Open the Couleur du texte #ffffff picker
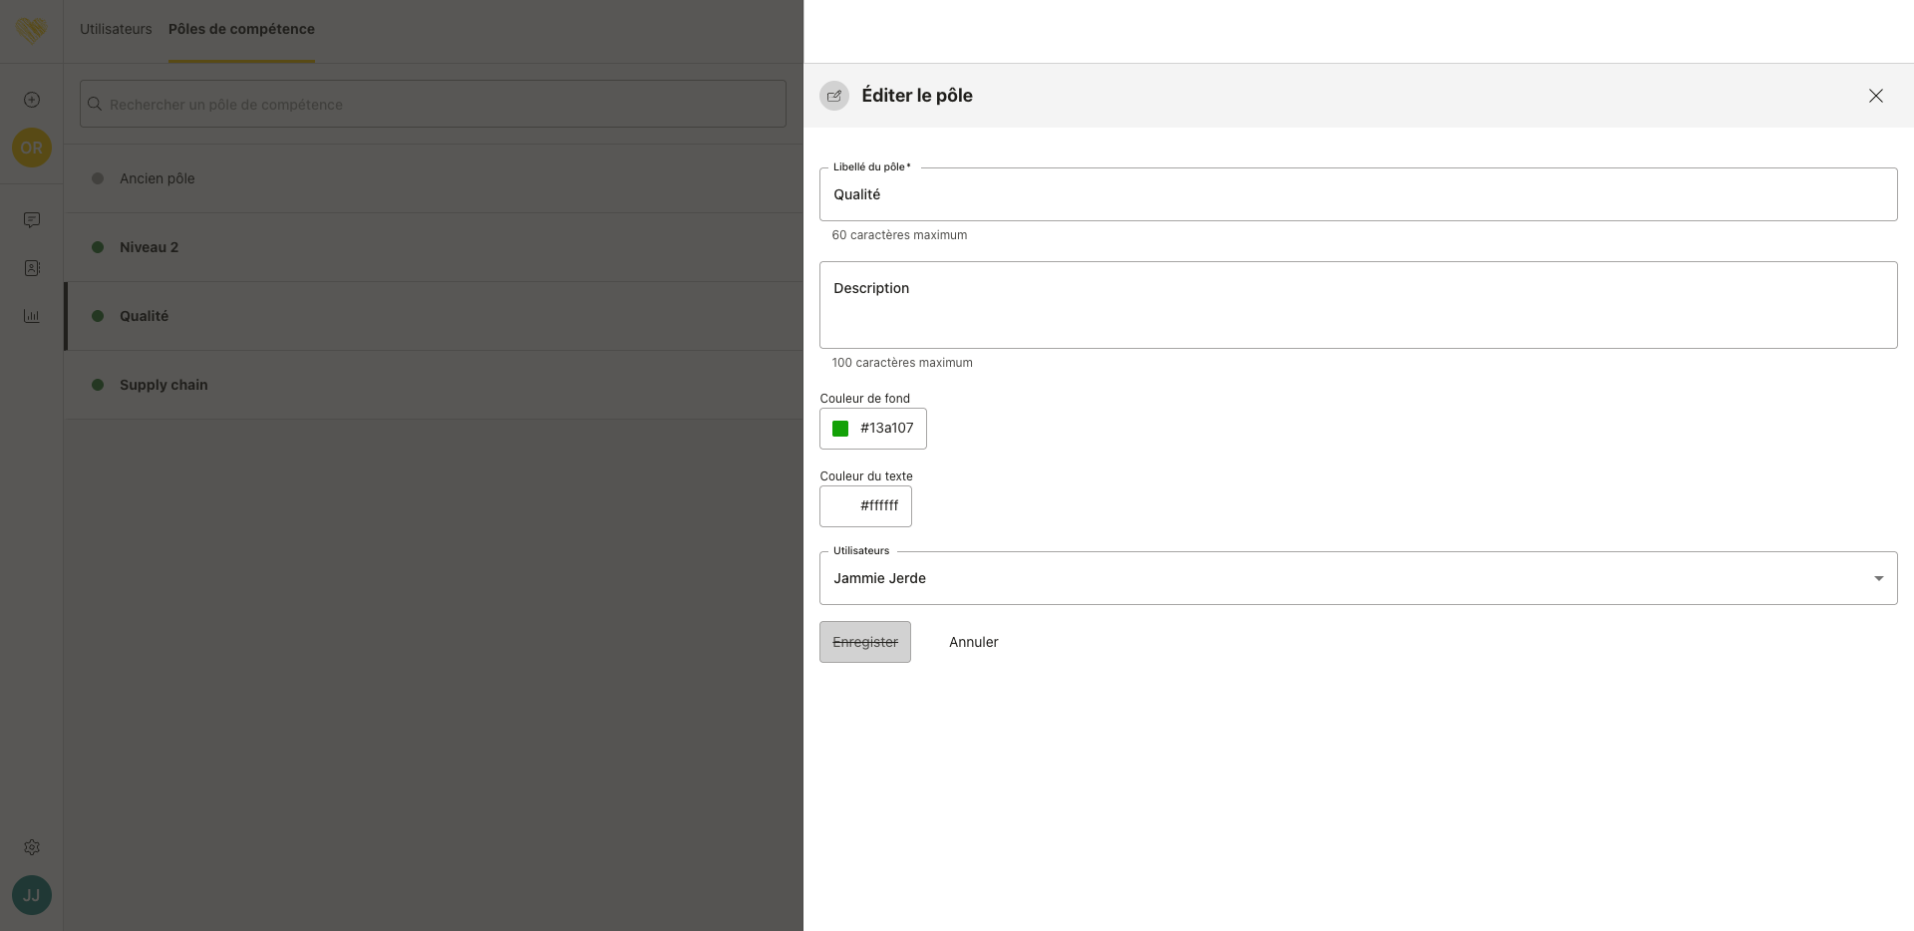 point(865,506)
